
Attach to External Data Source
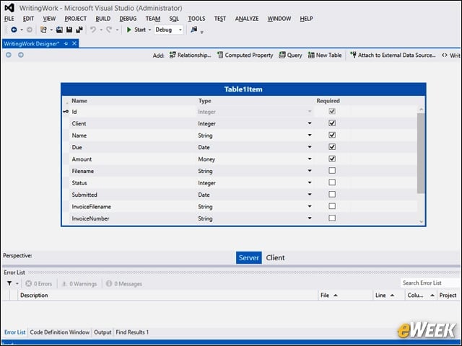(393, 55)
